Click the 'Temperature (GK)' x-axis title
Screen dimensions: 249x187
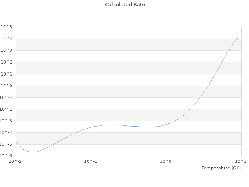(x=221, y=168)
